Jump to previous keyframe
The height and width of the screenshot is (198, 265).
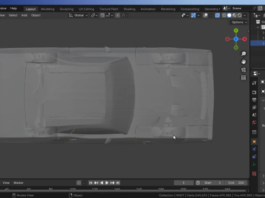click(x=96, y=183)
